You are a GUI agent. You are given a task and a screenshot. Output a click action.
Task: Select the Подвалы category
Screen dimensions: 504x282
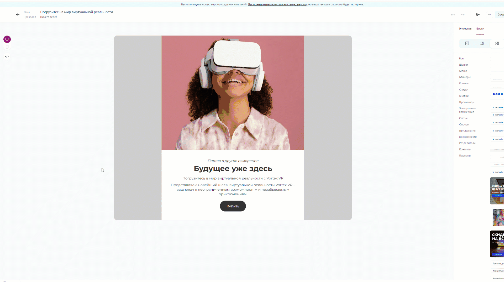tap(465, 156)
